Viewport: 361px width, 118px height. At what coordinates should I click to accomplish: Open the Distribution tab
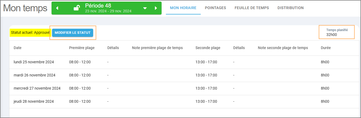click(290, 8)
